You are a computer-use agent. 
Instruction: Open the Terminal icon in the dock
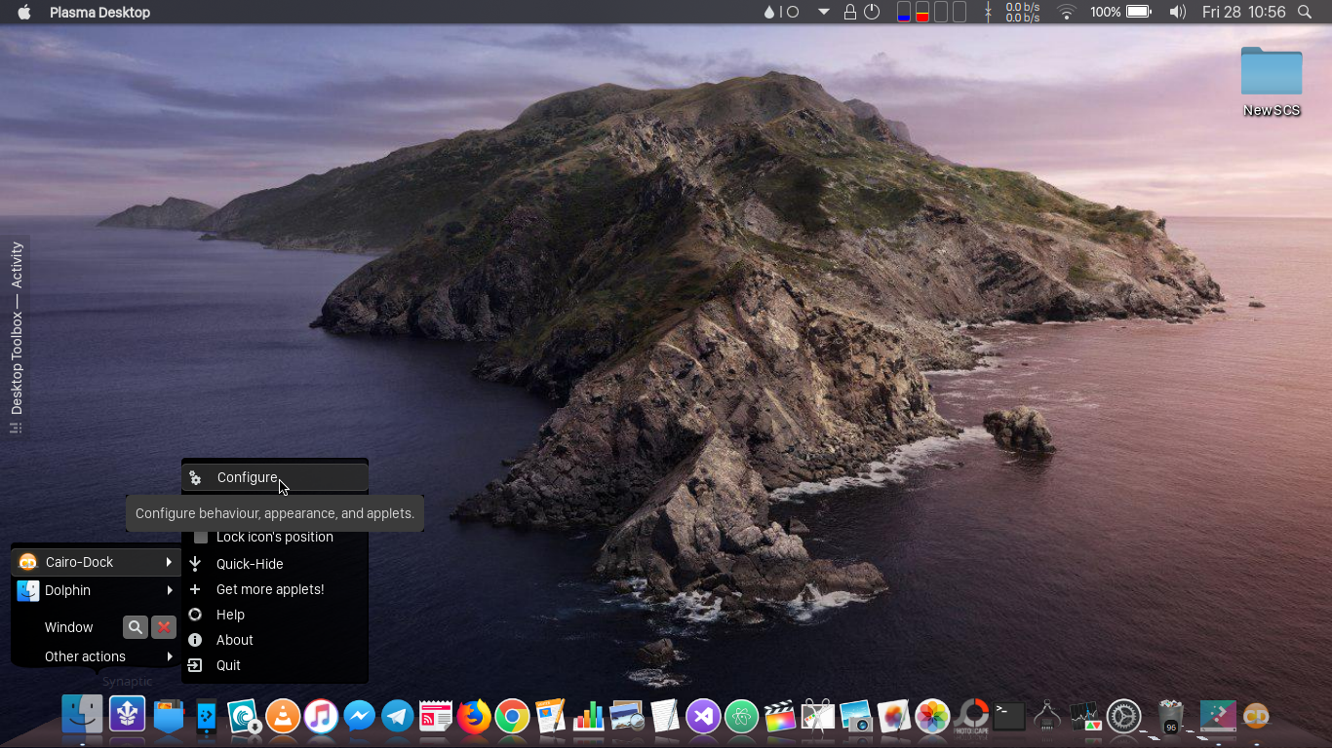(x=1008, y=717)
